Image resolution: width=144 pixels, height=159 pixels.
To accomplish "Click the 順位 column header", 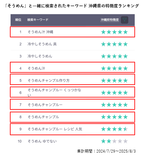I will (18, 20).
